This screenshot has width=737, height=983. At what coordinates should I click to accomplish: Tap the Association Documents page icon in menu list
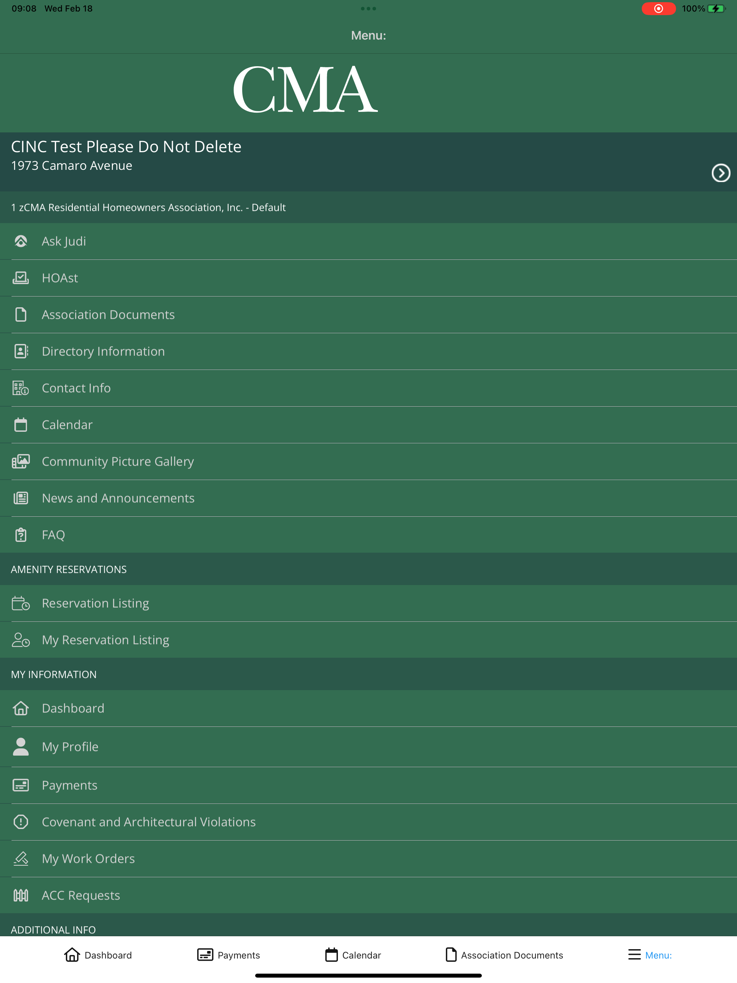(21, 314)
